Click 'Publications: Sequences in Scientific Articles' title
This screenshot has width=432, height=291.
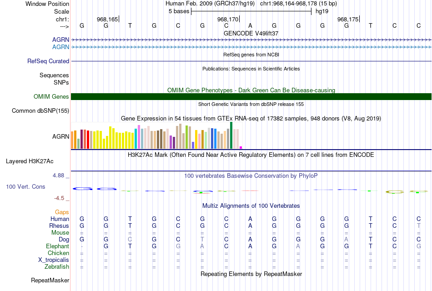coord(251,69)
